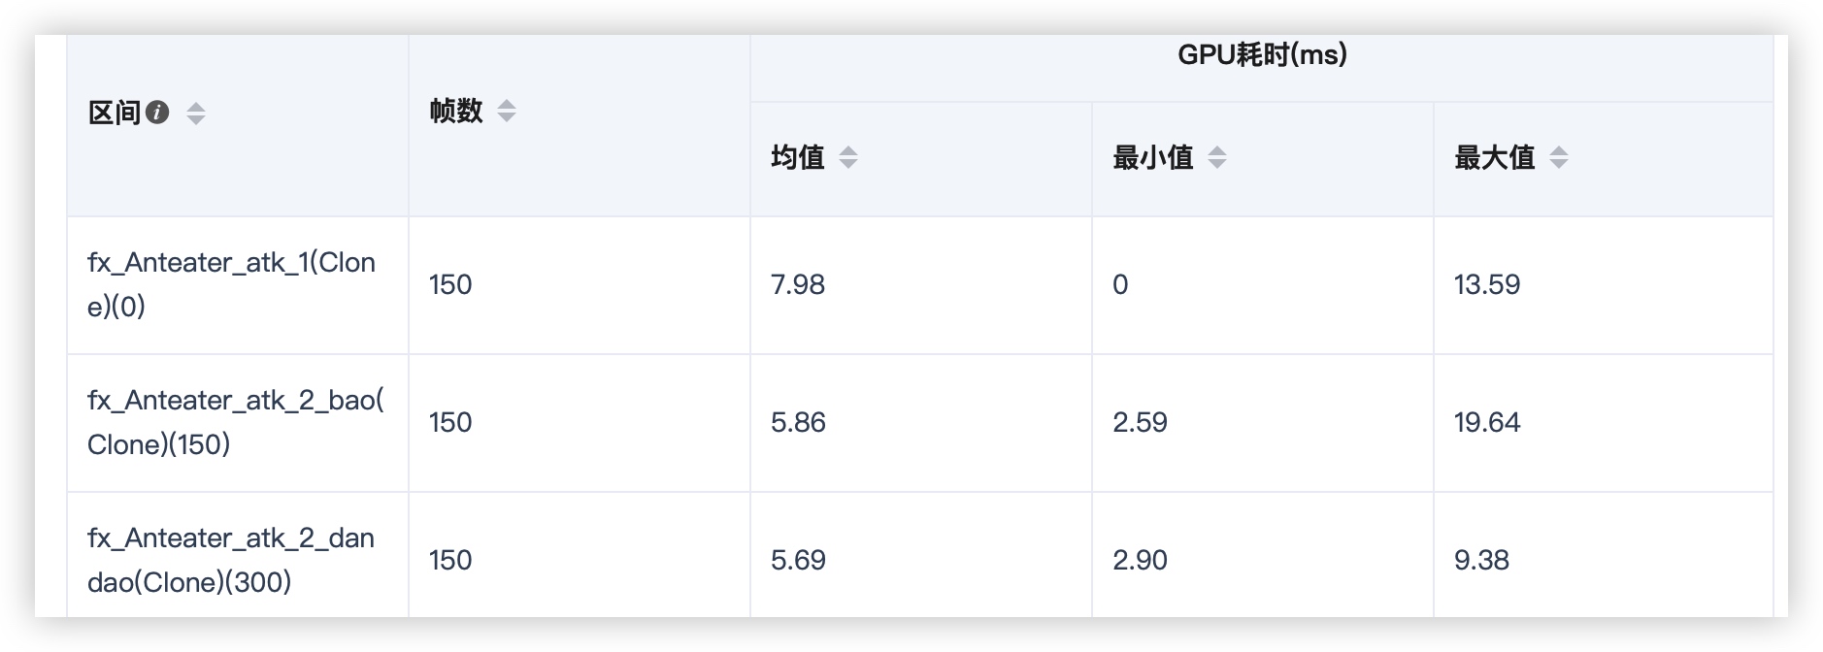Click the 最大值 header label

pos(1495,157)
